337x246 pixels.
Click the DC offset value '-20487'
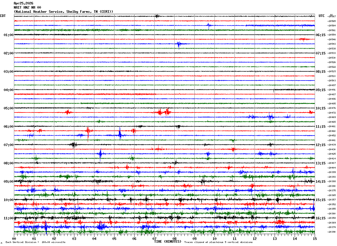(332, 94)
